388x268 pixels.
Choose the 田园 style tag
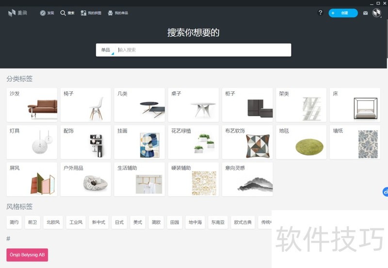[x=175, y=222]
